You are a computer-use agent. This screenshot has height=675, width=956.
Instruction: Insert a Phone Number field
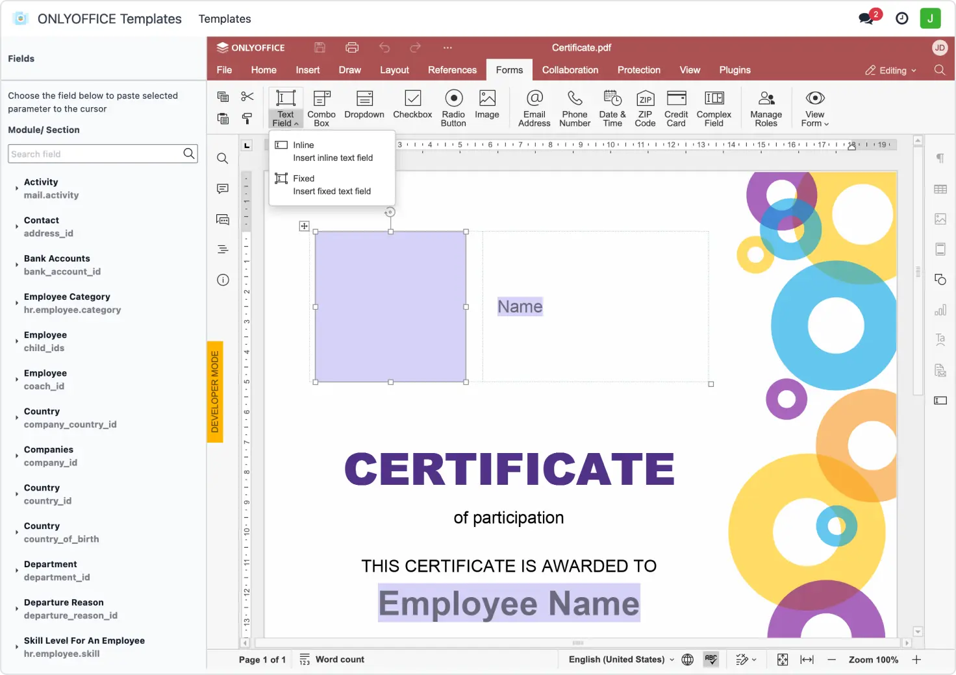click(x=575, y=108)
